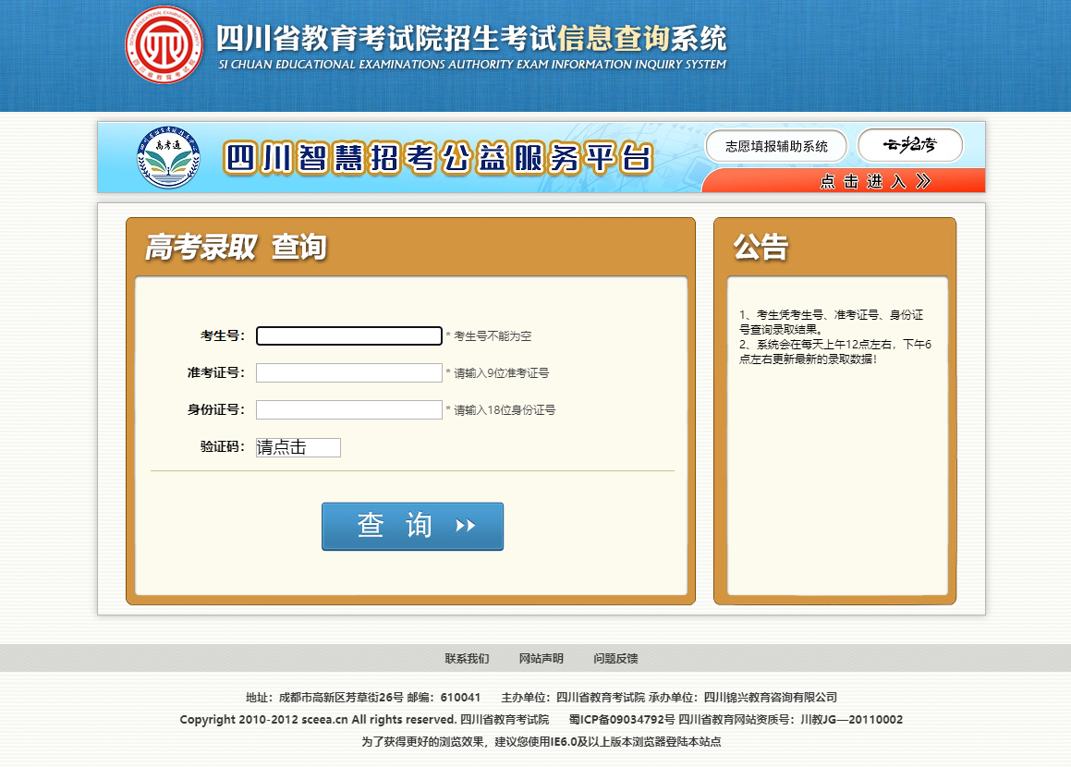Open the 云招考 button in banner
Screen dimensions: 1071x767
coord(910,145)
